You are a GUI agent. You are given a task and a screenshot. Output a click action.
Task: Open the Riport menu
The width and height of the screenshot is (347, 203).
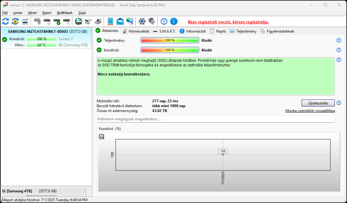(47, 13)
